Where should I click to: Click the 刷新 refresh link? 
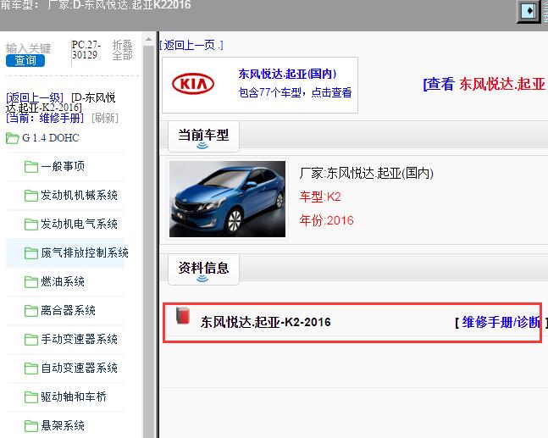(105, 118)
